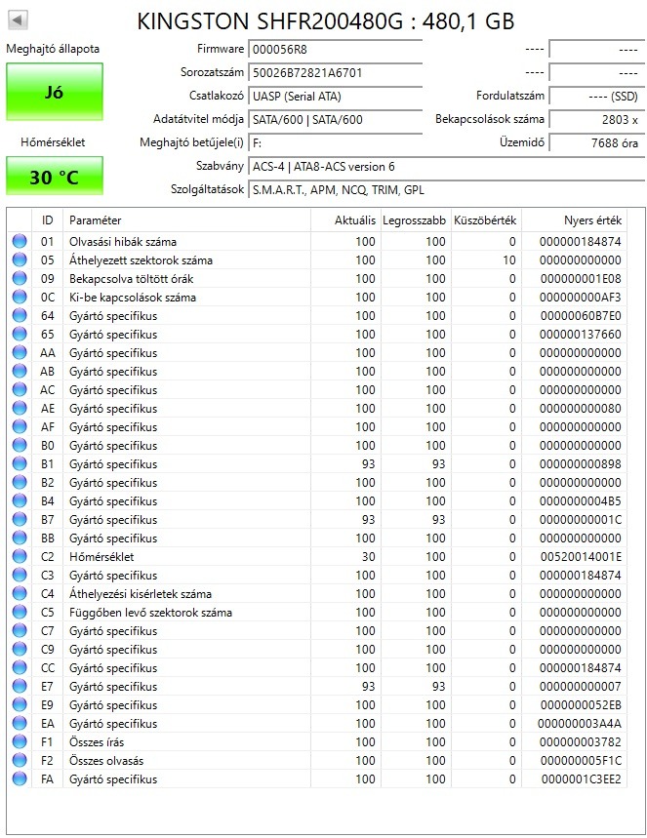
Task: Click status orb for ID B1 row
Action: [x=20, y=463]
